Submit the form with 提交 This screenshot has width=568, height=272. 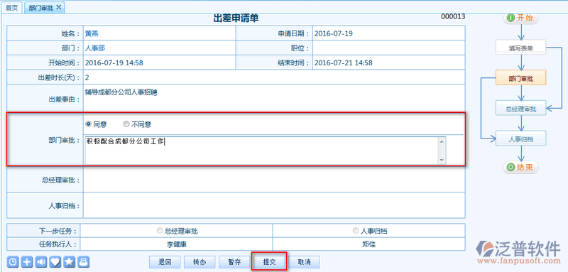[269, 262]
